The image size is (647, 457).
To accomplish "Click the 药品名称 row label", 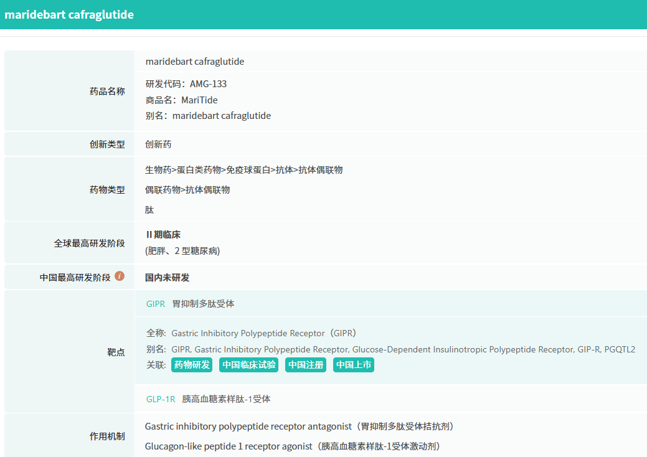I will 107,91.
